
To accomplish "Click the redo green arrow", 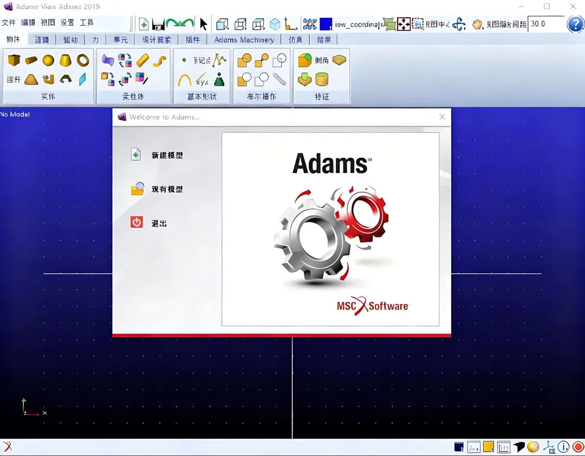I will tap(187, 23).
